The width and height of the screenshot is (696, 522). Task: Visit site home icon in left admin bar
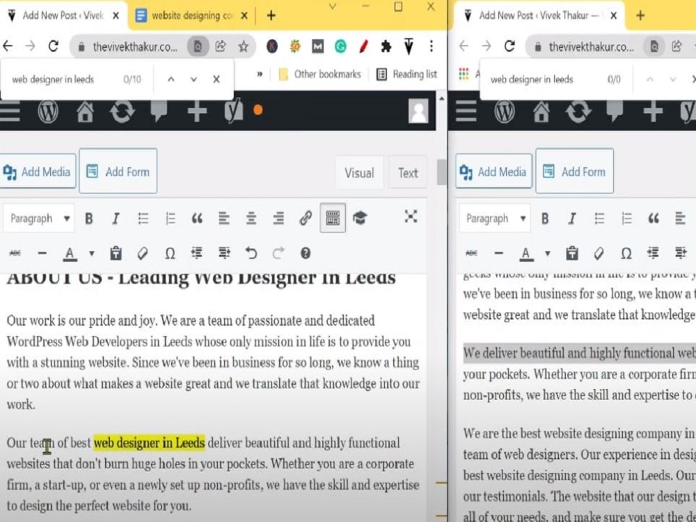(x=85, y=111)
